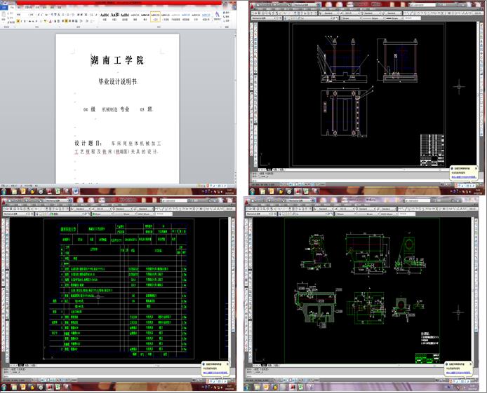Click Start button under bottom-right AutoCAD window
487x393 pixels.
[247, 387]
